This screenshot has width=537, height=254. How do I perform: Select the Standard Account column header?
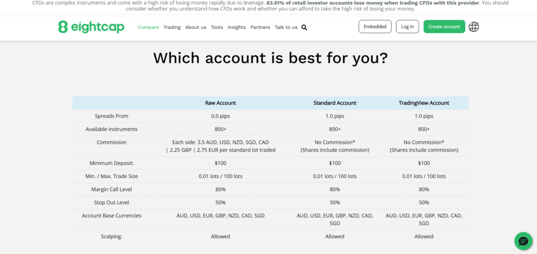pyautogui.click(x=335, y=103)
